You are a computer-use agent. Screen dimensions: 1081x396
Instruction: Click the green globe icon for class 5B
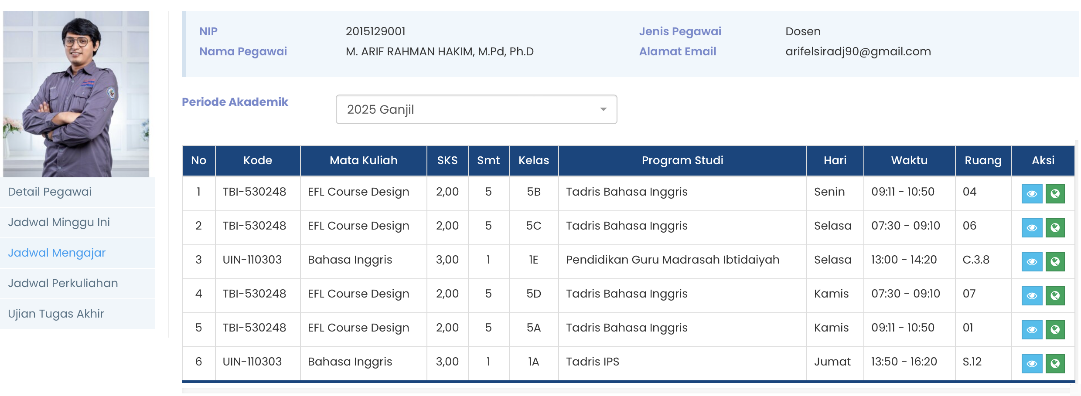pyautogui.click(x=1055, y=194)
